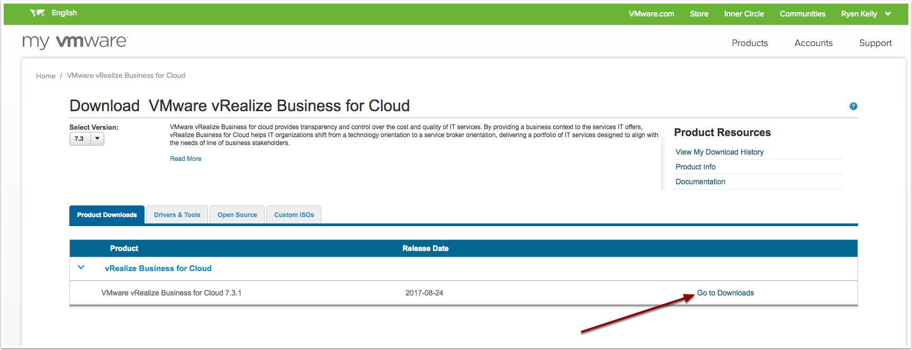The height and width of the screenshot is (350, 912).
Task: Click the Select Version label
Action: coord(94,127)
